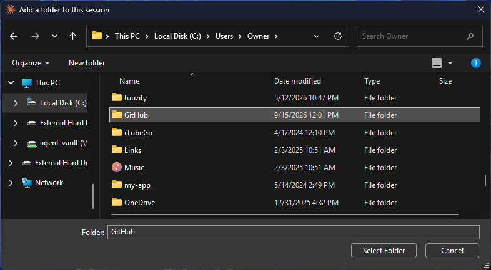The image size is (491, 270).
Task: Click the OneDrive folder icon
Action: [x=116, y=202]
